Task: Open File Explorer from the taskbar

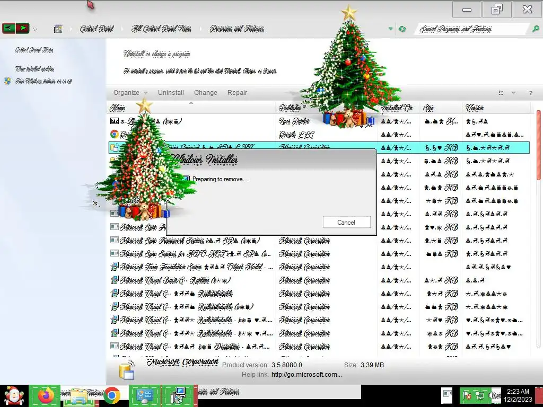Action: (80, 396)
